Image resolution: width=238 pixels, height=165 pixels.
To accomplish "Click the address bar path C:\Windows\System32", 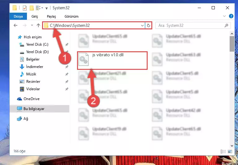I will coord(70,25).
